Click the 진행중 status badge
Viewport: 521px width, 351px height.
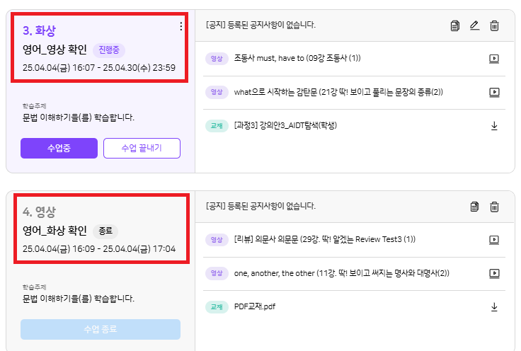tap(109, 50)
